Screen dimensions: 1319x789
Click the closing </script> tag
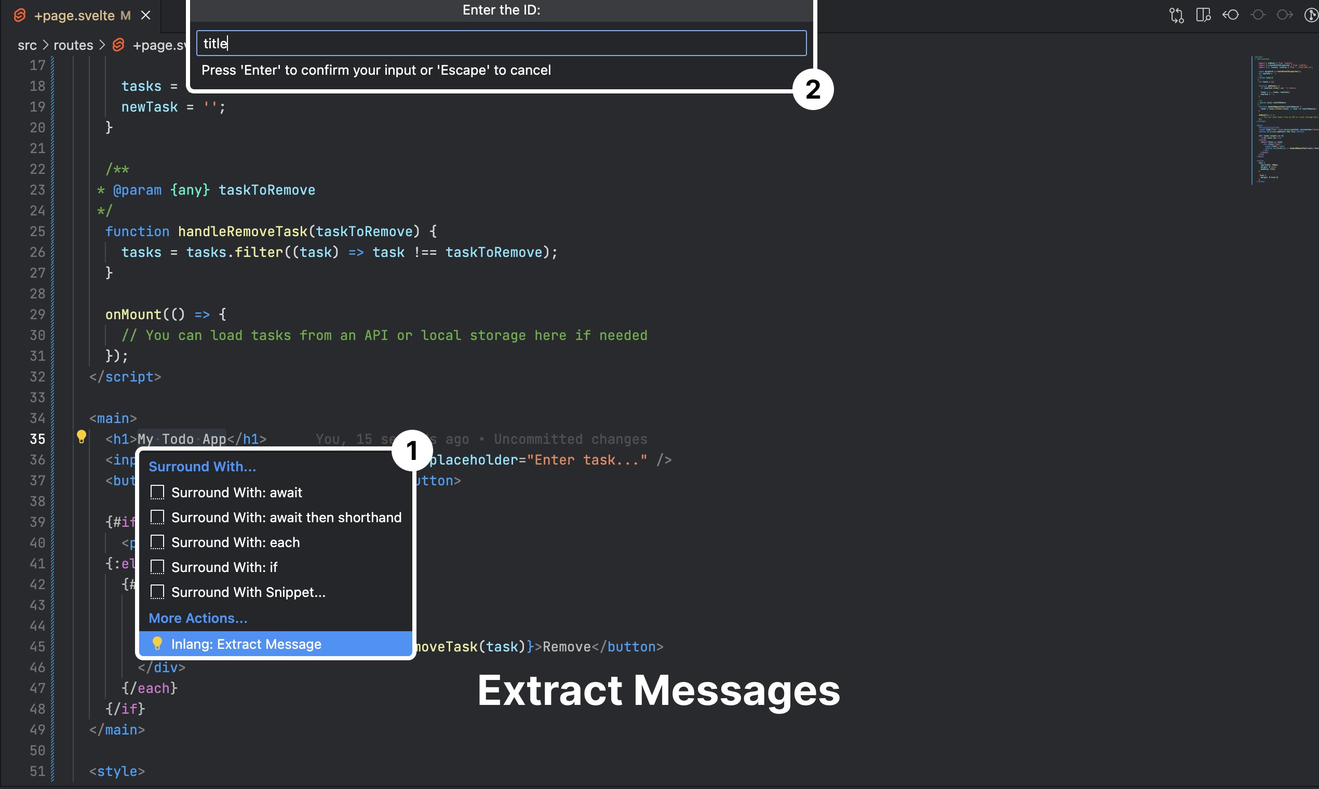[x=125, y=376]
